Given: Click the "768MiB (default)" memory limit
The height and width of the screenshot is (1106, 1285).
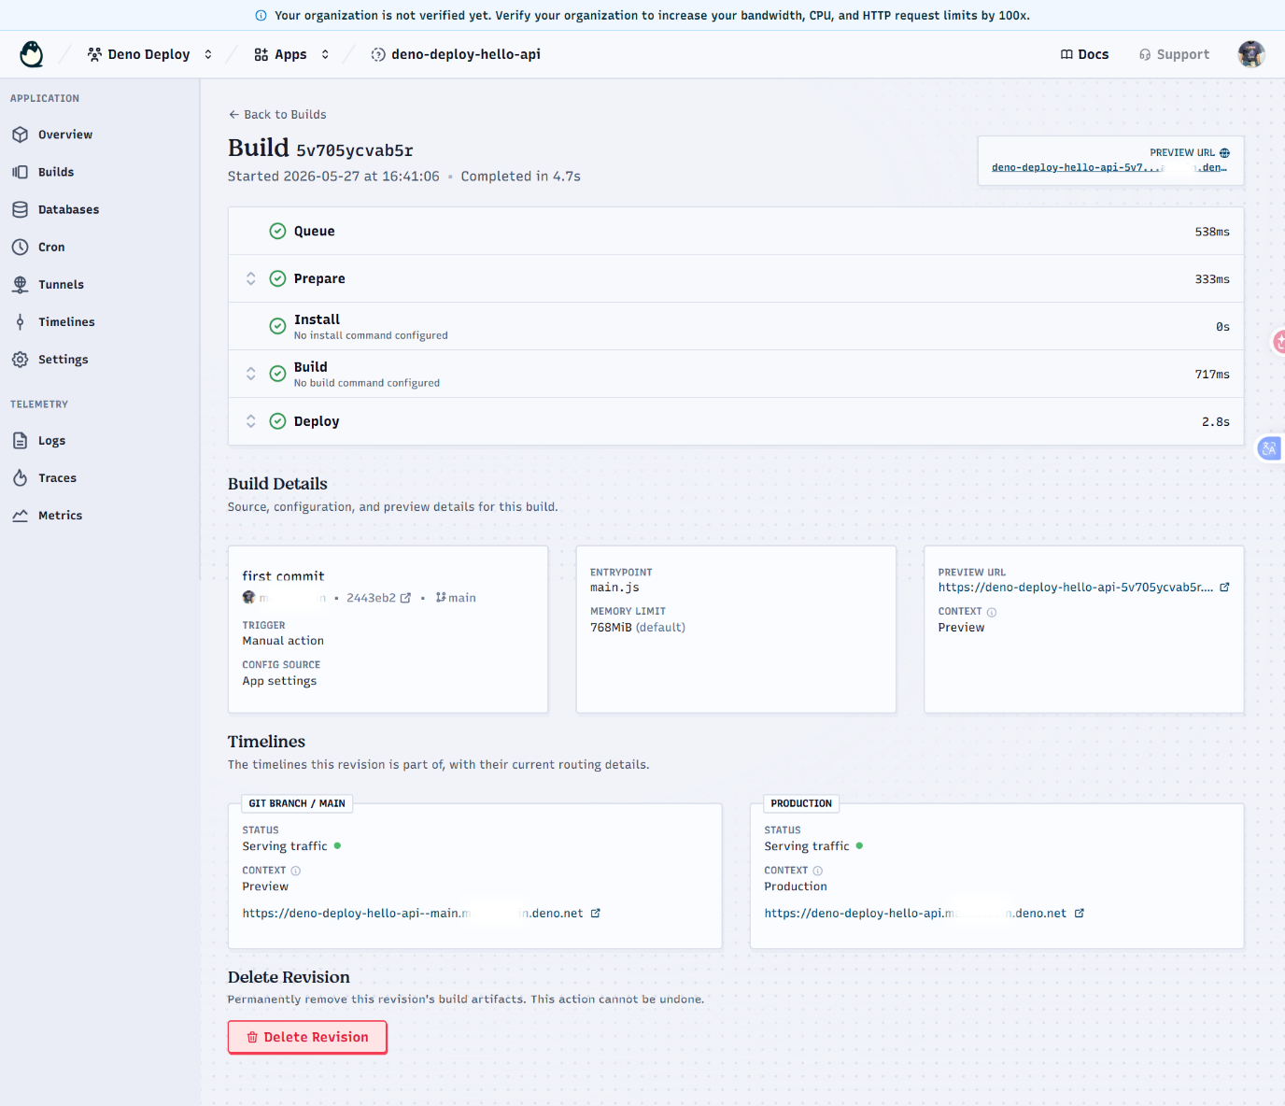Looking at the screenshot, I should pyautogui.click(x=638, y=628).
